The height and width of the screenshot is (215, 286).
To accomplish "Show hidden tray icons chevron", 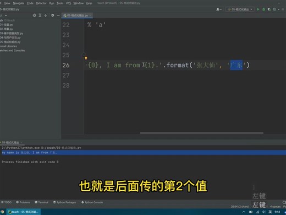I will coord(244,212).
